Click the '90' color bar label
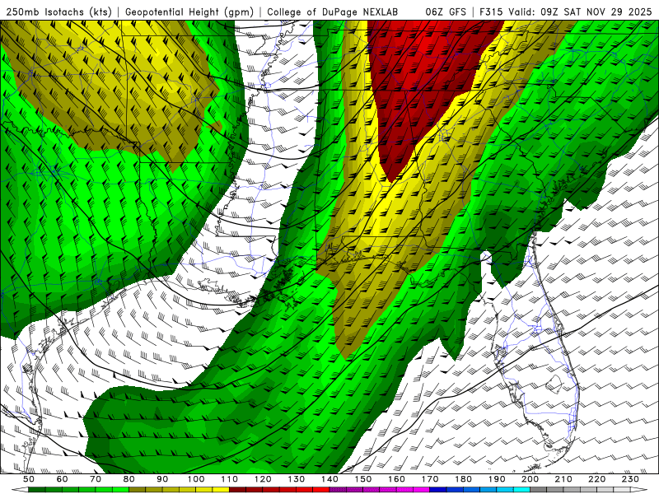This screenshot has height=494, width=659. (x=162, y=479)
